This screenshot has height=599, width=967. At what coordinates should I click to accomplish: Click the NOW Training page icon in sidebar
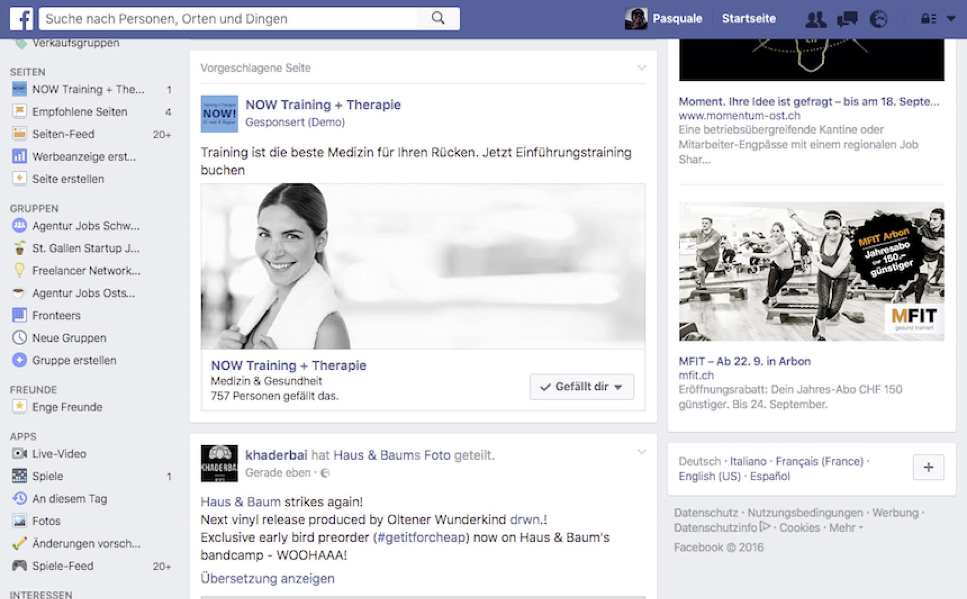click(19, 89)
